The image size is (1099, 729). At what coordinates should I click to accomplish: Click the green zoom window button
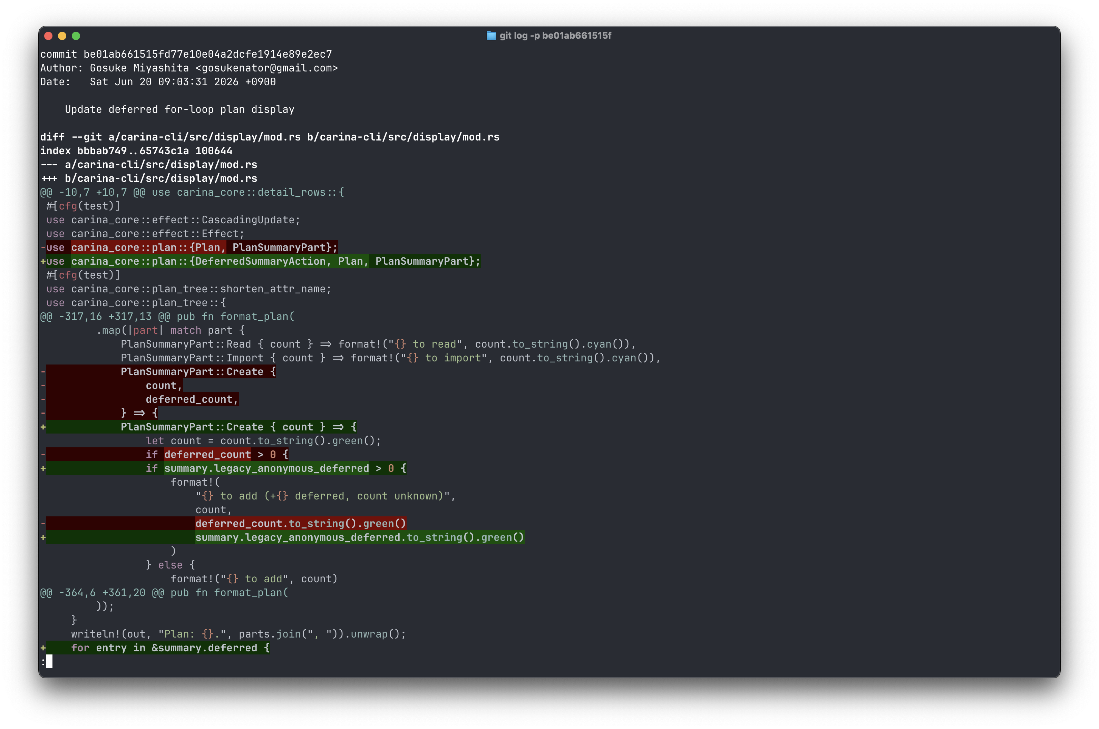(76, 36)
